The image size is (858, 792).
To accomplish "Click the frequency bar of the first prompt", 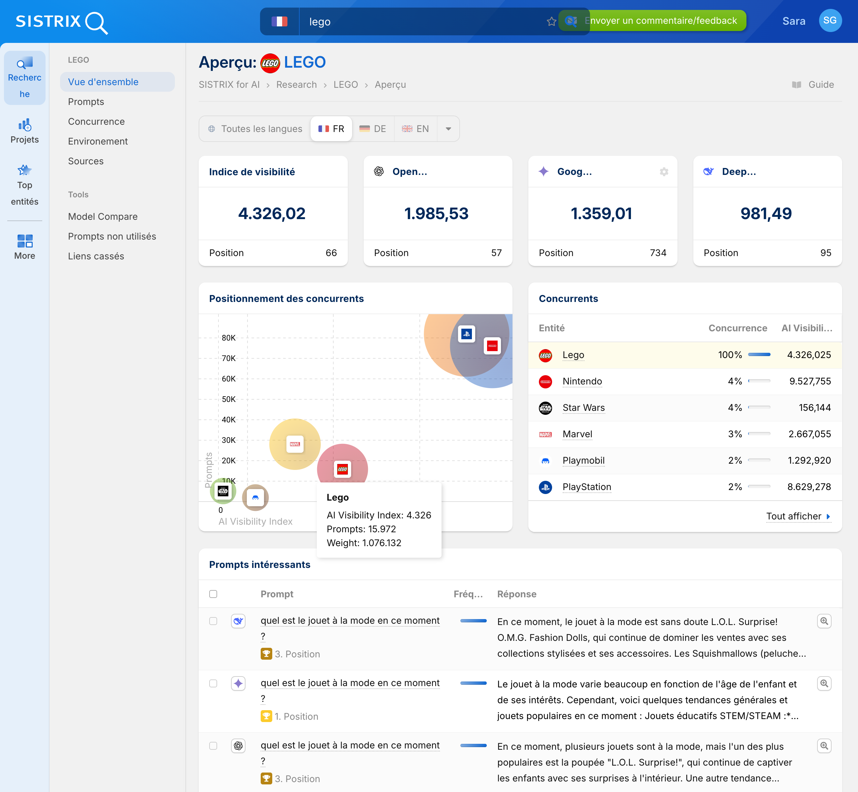I will 473,621.
